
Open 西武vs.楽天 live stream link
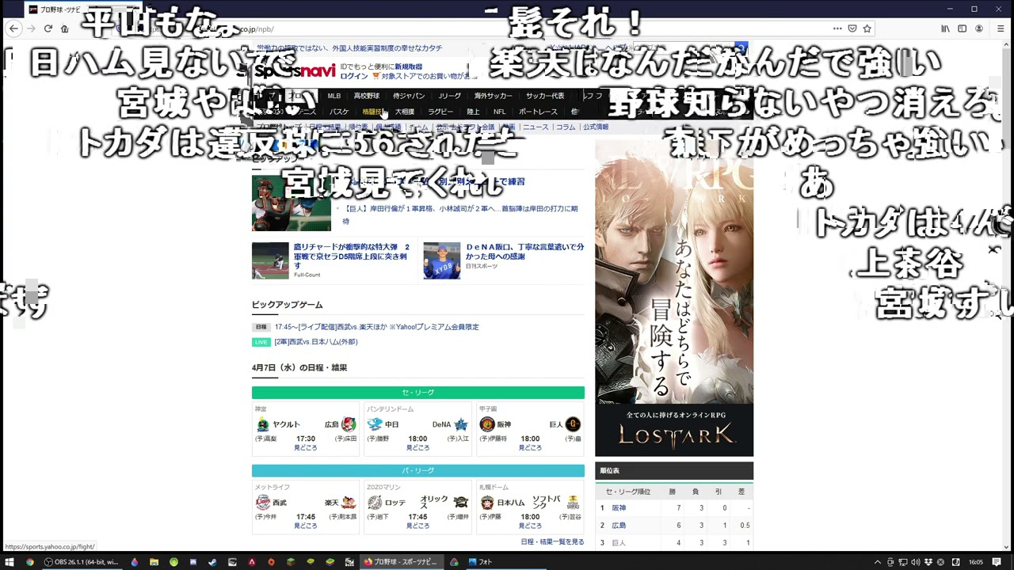(376, 327)
